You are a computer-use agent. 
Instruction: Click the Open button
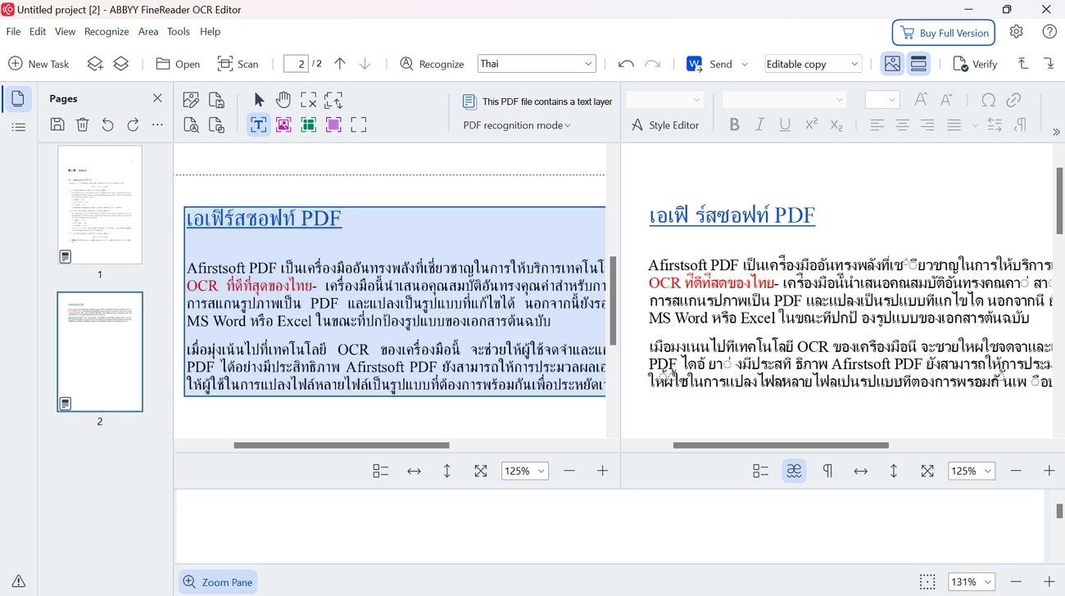point(178,64)
